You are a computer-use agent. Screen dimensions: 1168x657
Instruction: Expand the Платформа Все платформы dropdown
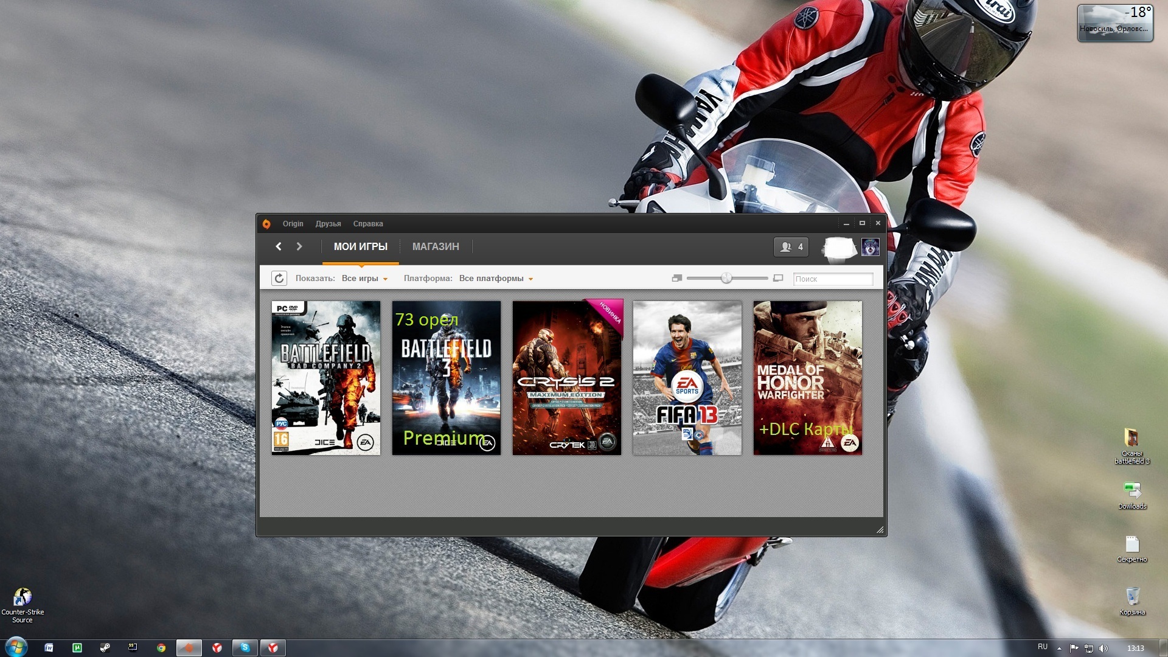[x=496, y=279]
